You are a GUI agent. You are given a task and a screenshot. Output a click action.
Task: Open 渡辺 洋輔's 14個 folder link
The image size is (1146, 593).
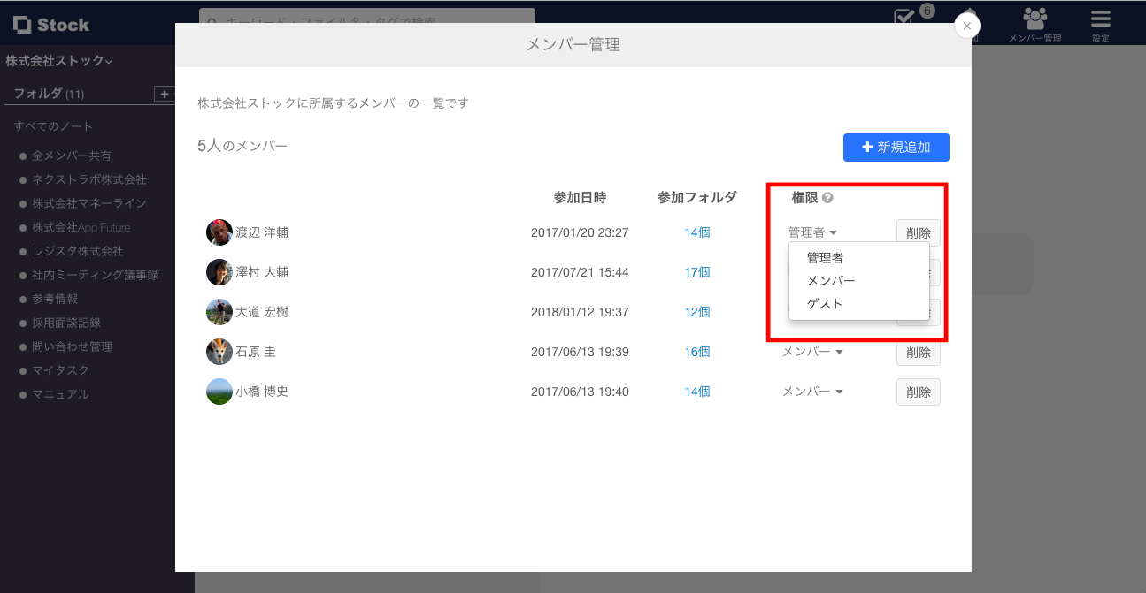click(696, 232)
